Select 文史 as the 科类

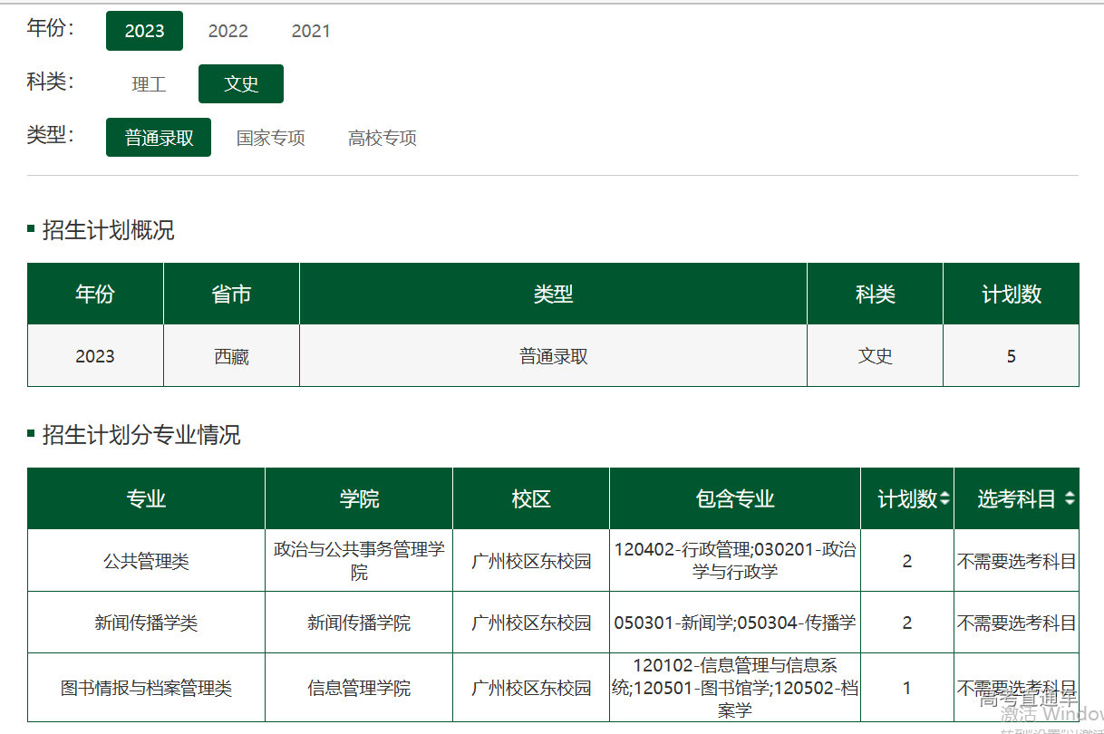pos(241,84)
